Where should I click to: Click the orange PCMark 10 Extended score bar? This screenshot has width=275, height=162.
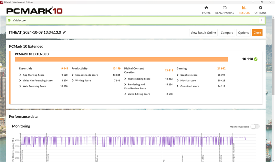pyautogui.click(x=121, y=59)
